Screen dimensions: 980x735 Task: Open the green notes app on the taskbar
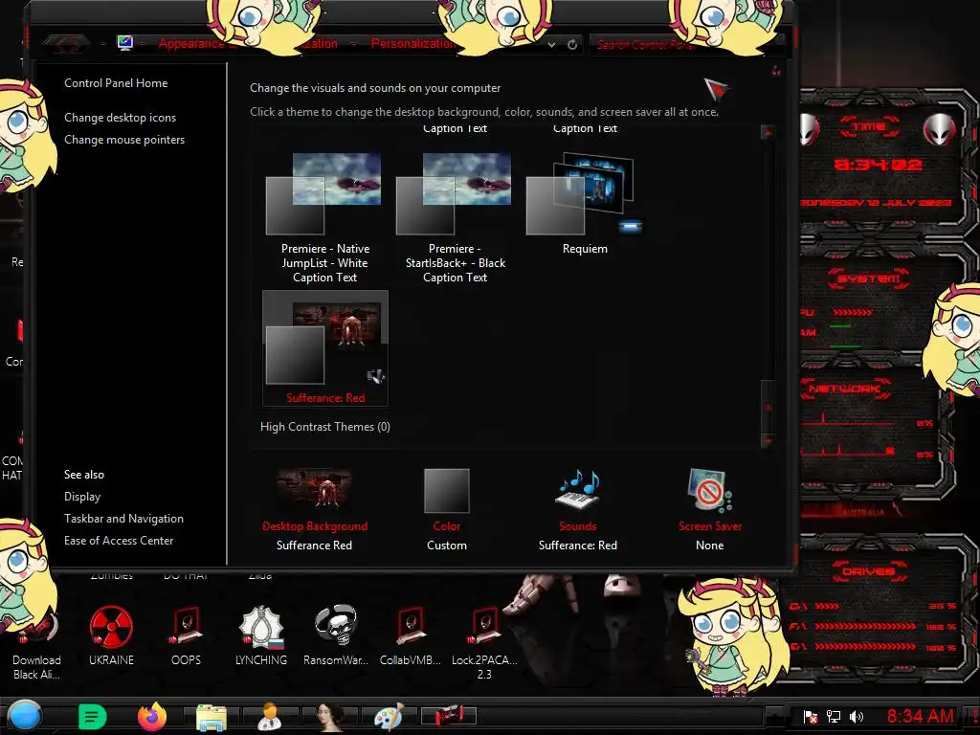pyautogui.click(x=93, y=716)
